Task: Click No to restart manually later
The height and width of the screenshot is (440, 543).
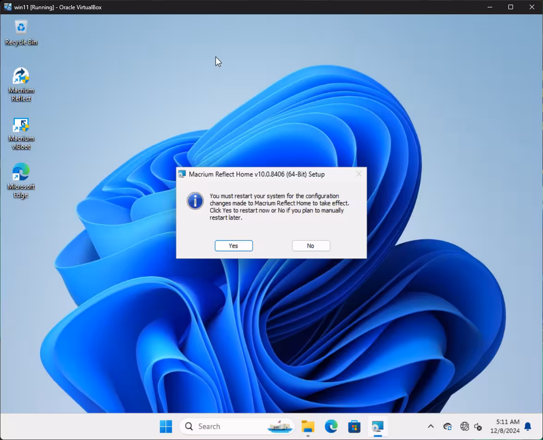Action: coord(311,245)
